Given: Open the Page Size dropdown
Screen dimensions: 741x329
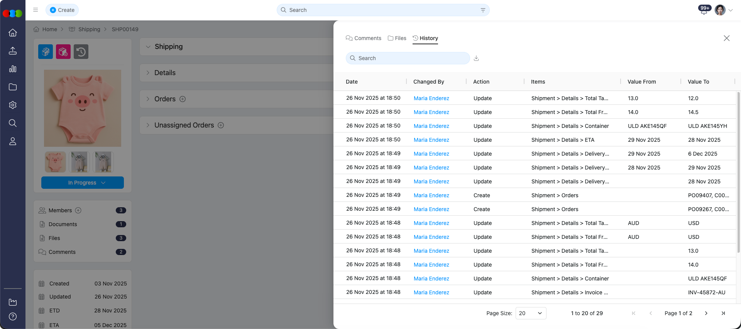Looking at the screenshot, I should (x=531, y=313).
